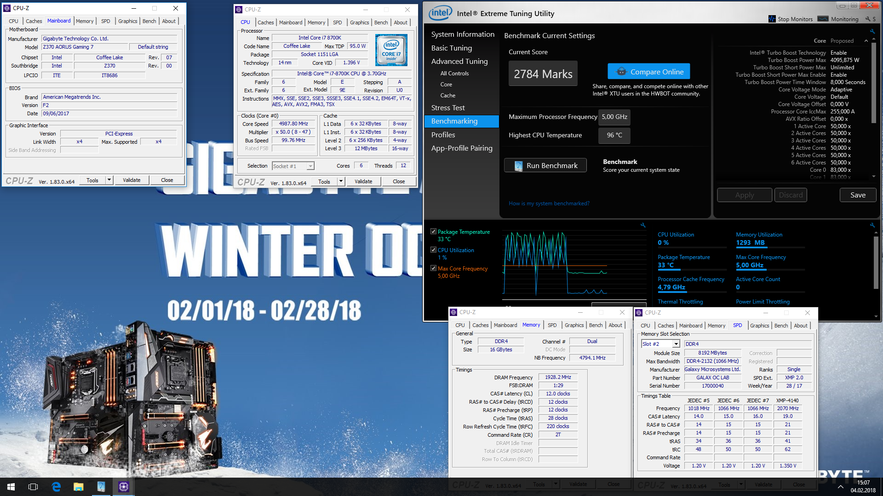The height and width of the screenshot is (496, 883).
Task: Click wrench icon above Core Proposed settings list
Action: pyautogui.click(x=872, y=31)
